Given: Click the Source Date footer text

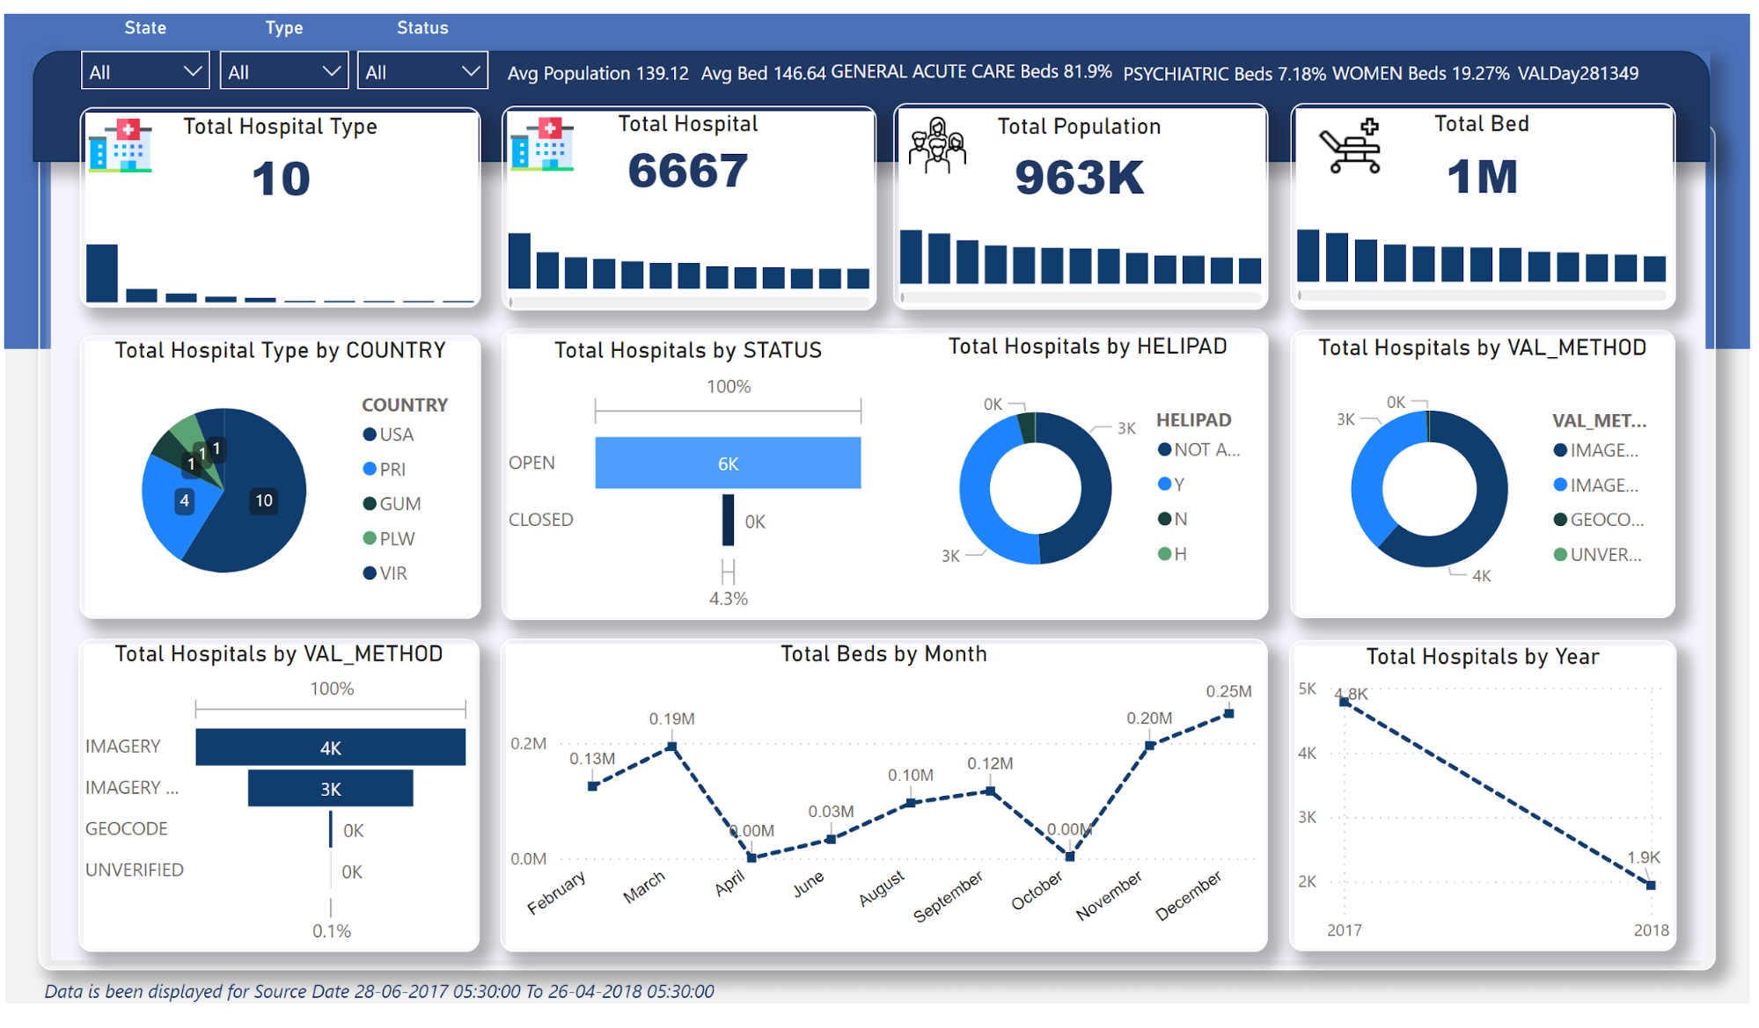Looking at the screenshot, I should click(x=379, y=991).
